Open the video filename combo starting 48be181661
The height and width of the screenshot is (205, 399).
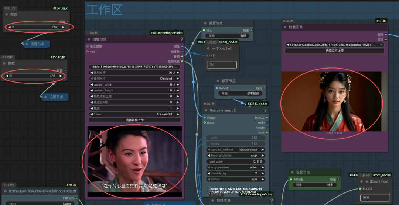point(134,67)
